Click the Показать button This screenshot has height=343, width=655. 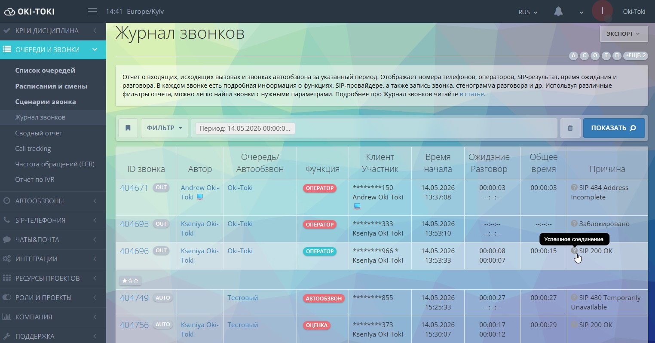tap(614, 128)
